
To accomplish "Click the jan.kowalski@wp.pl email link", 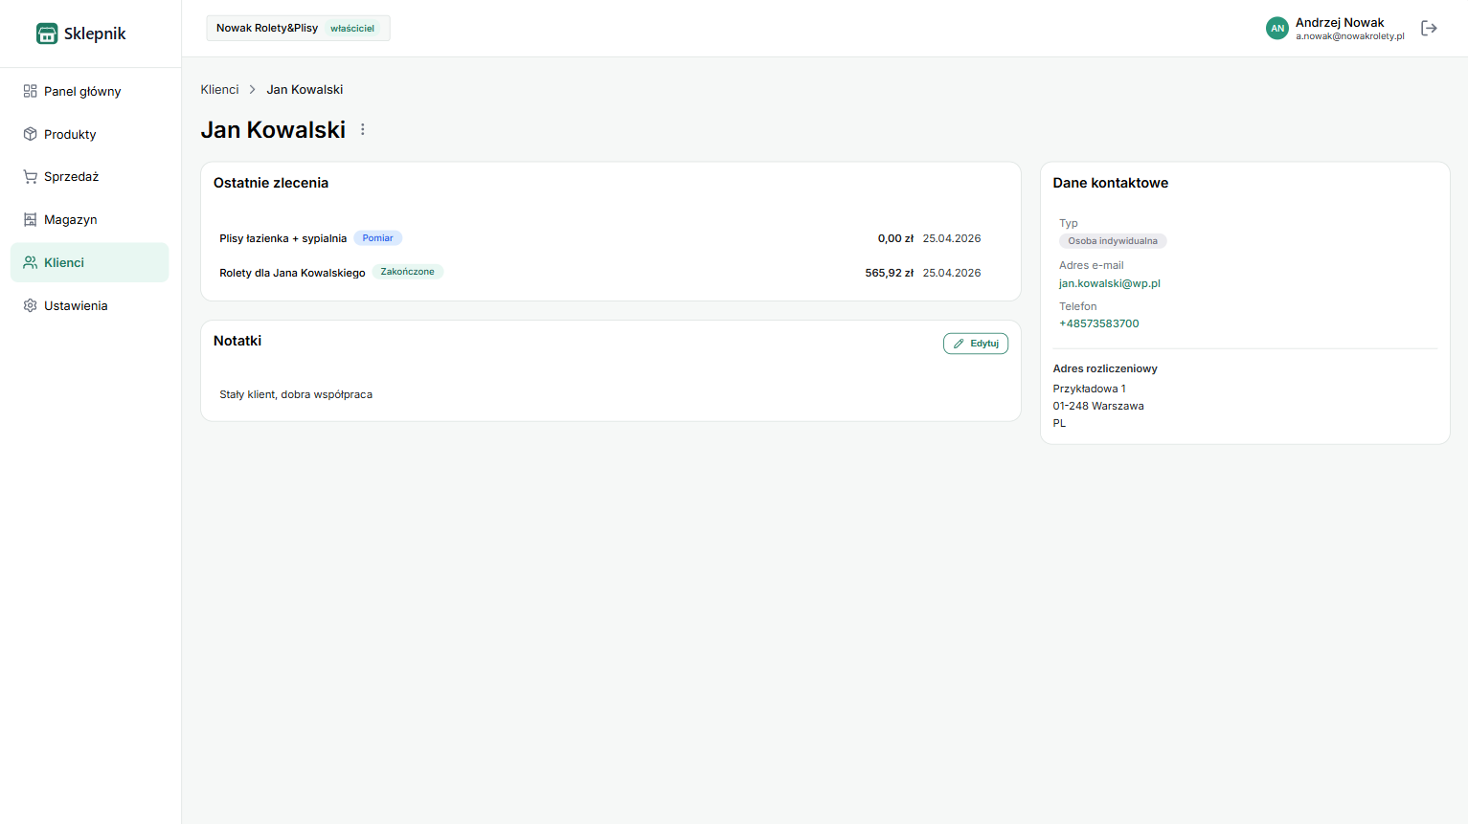I will (x=1109, y=283).
